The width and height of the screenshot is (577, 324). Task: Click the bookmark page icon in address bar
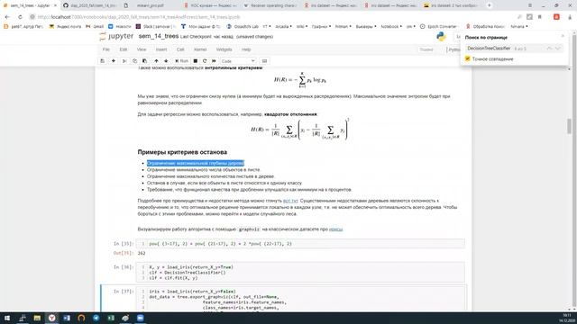[540, 17]
